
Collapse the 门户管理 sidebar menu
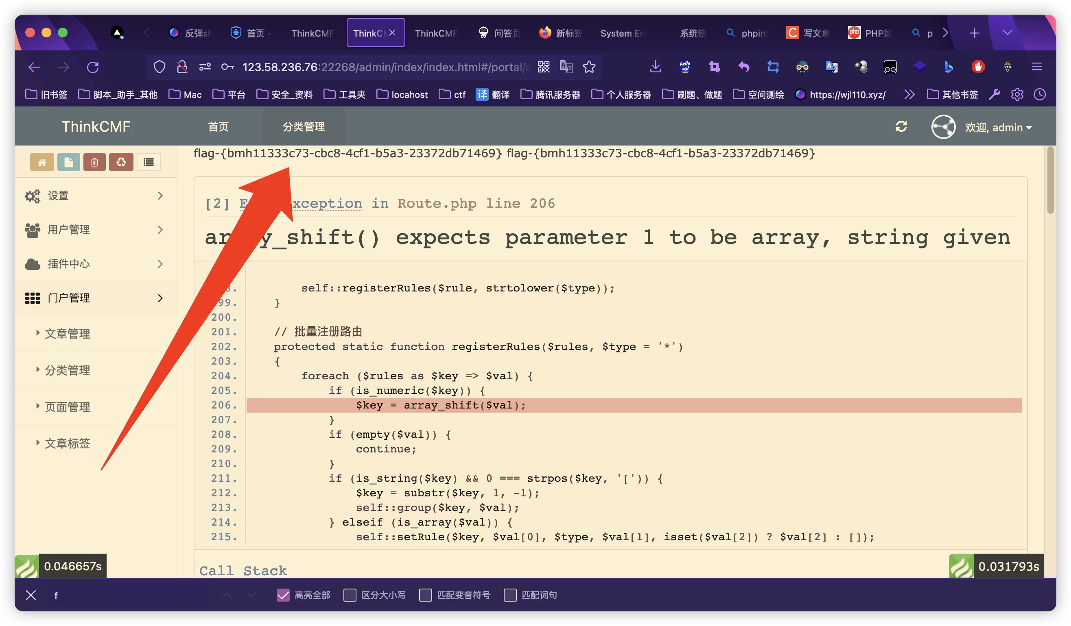click(x=95, y=298)
